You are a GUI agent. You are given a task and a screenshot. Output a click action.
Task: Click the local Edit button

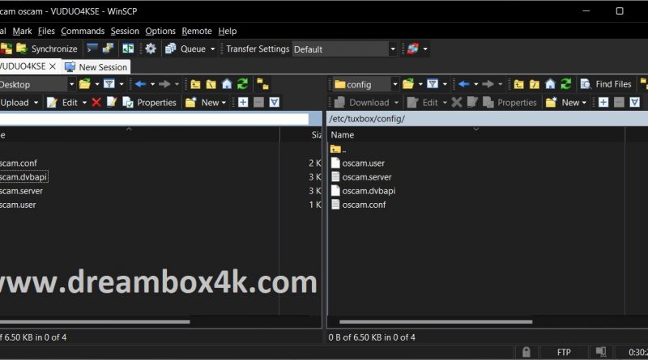(x=62, y=103)
